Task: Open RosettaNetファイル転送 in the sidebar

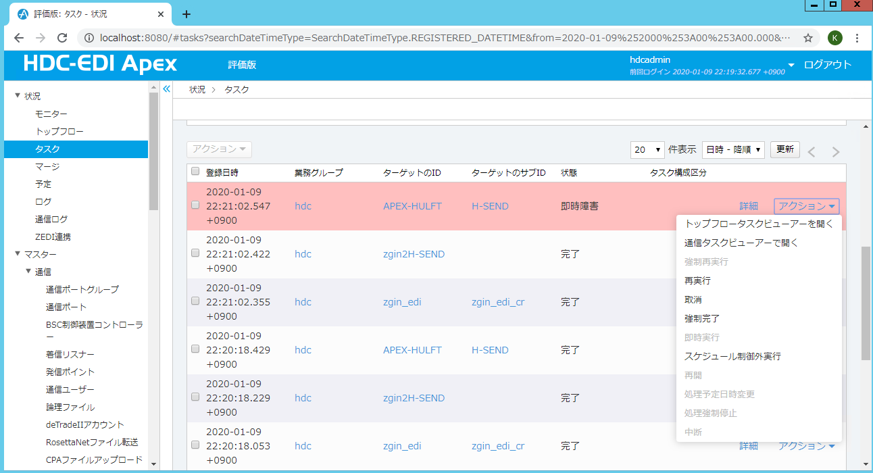Action: [92, 442]
